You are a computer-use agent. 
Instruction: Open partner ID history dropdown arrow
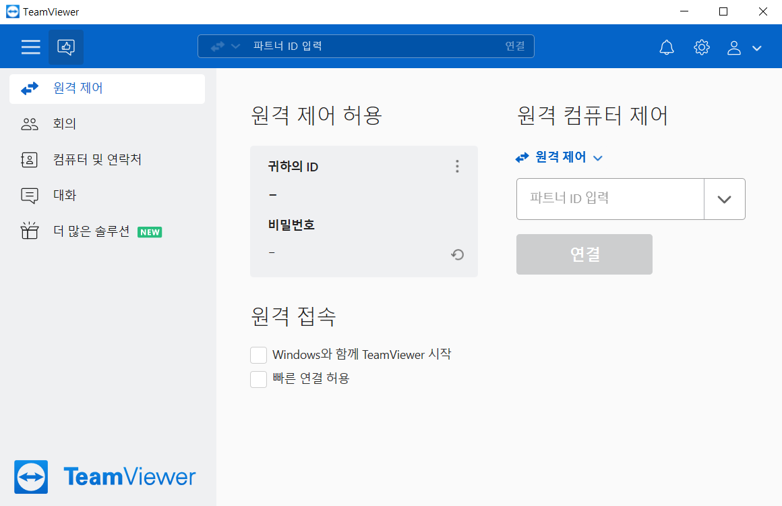coord(724,199)
